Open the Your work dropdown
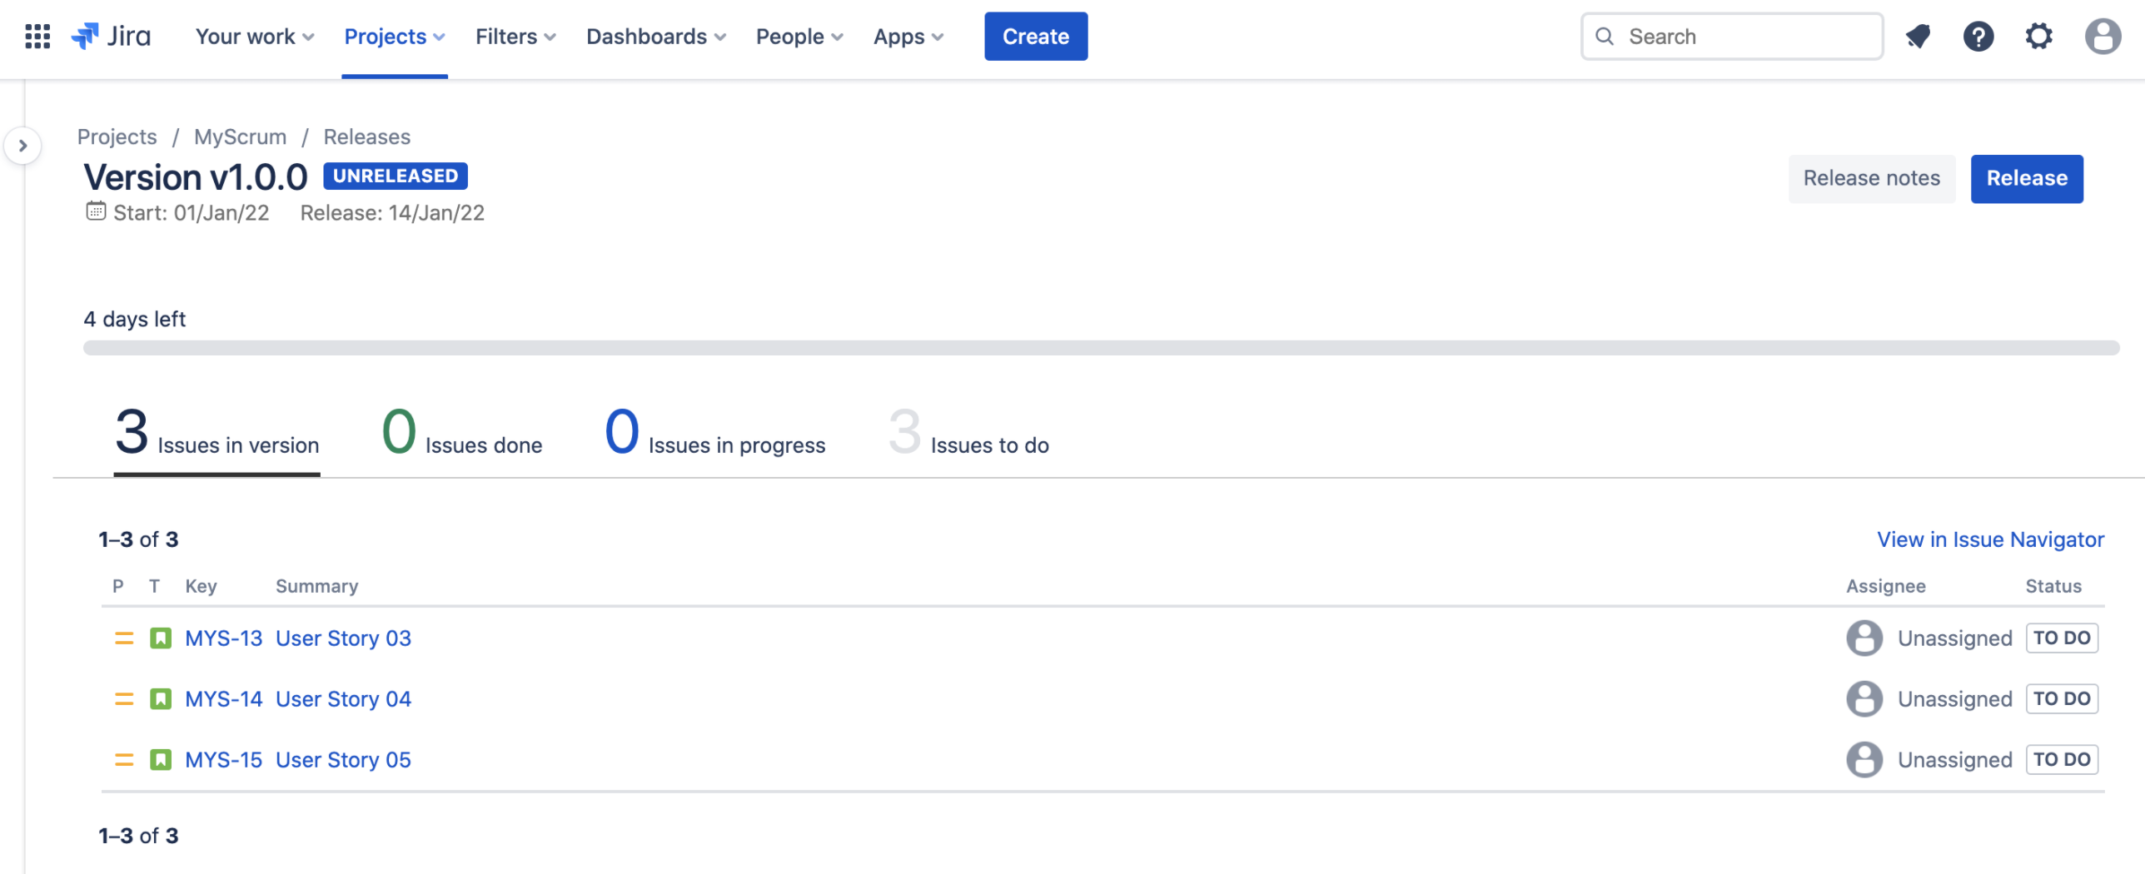This screenshot has width=2145, height=874. tap(255, 37)
